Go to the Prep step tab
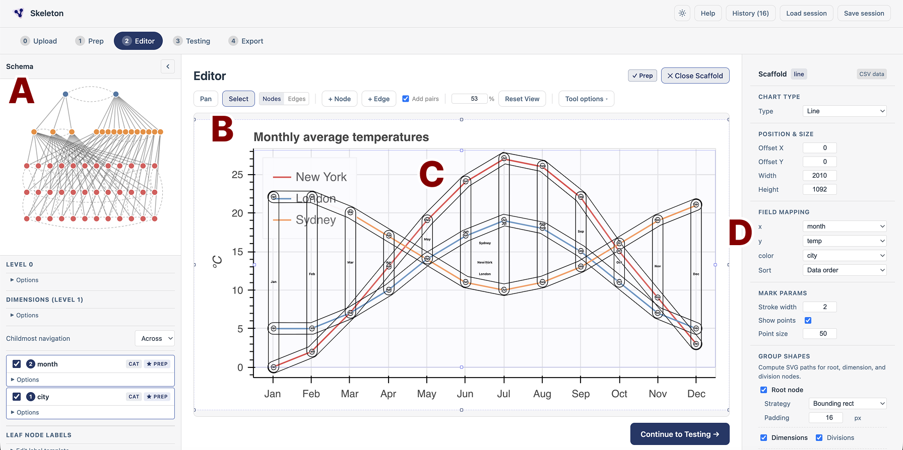Image resolution: width=903 pixels, height=450 pixels. [x=90, y=41]
